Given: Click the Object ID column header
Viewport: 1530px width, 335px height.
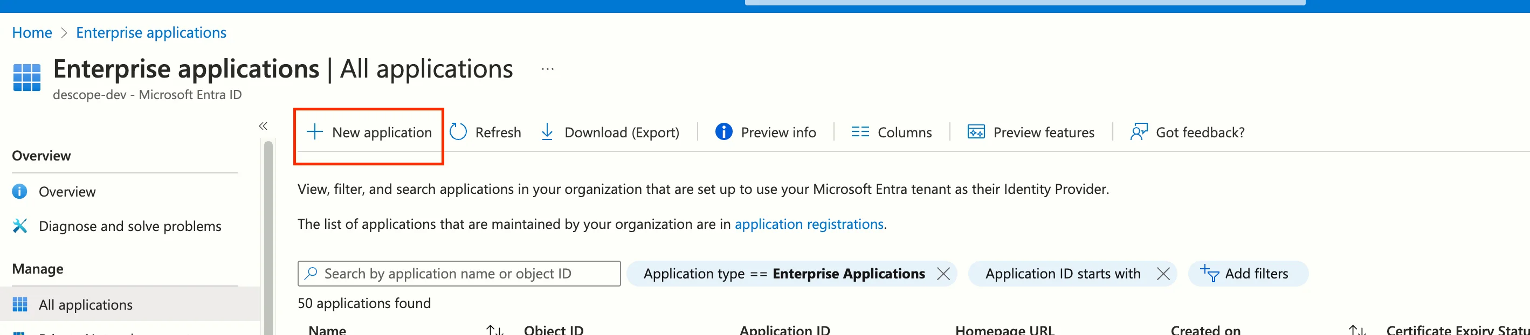Looking at the screenshot, I should pos(554,330).
